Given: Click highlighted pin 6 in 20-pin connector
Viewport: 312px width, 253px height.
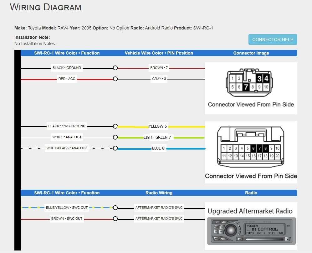Looking at the screenshot, I should (253, 148).
